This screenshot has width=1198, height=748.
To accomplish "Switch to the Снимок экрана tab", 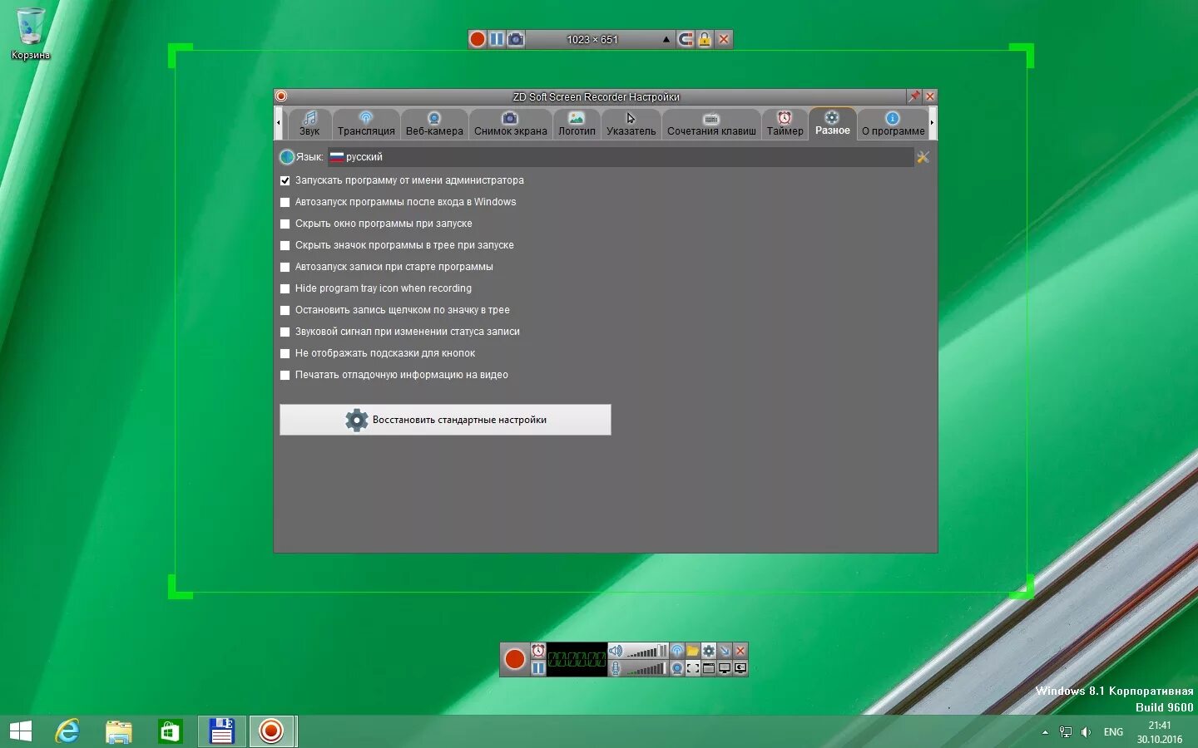I will coord(511,124).
